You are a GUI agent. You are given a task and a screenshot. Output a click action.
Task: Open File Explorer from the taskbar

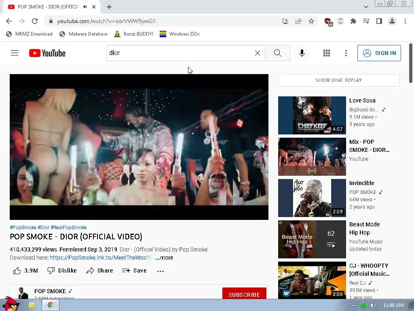pos(32,305)
